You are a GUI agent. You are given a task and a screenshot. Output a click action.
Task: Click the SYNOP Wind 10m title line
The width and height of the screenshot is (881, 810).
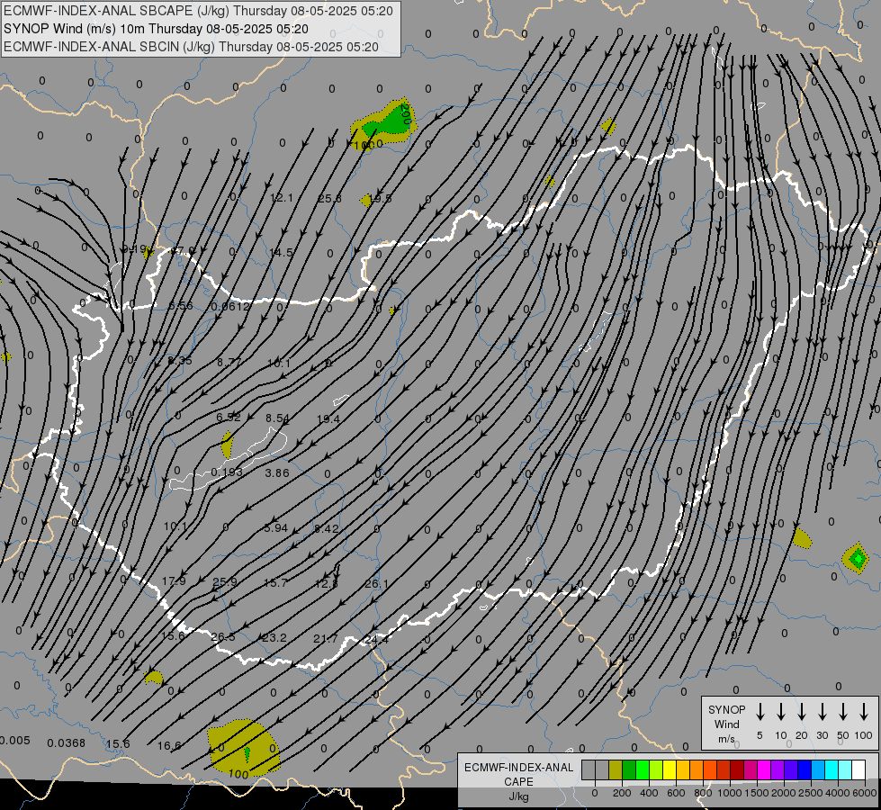point(156,29)
